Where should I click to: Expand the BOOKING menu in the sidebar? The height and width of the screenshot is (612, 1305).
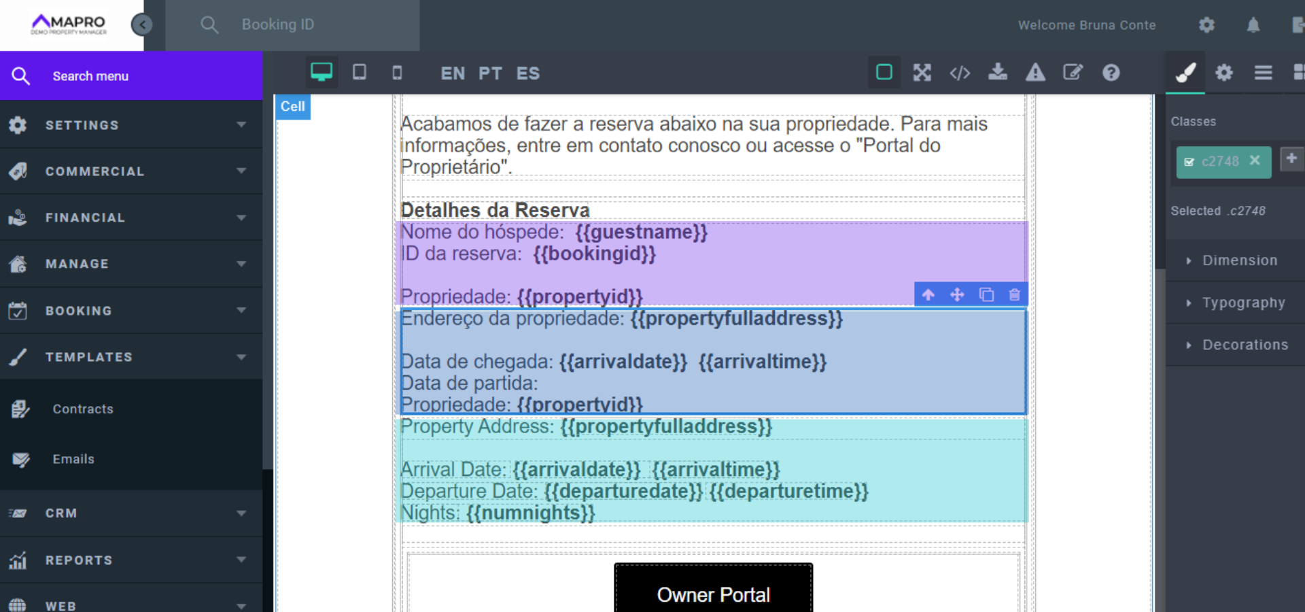tap(131, 311)
